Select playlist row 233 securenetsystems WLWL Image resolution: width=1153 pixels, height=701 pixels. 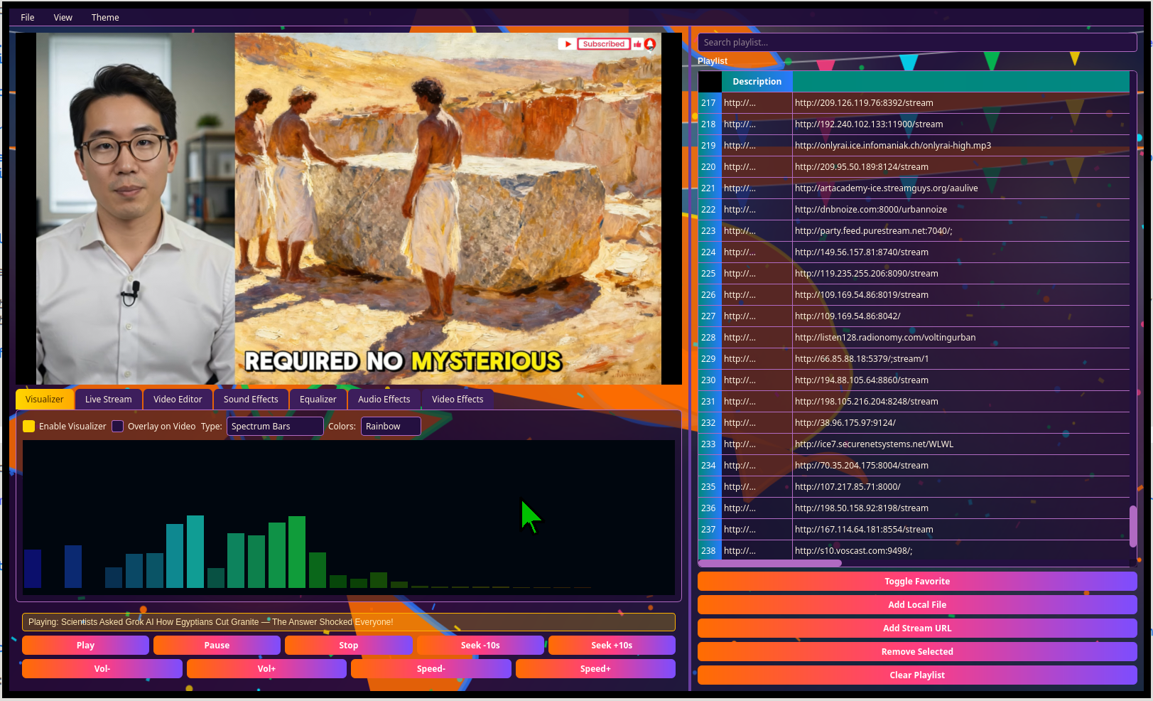[914, 444]
